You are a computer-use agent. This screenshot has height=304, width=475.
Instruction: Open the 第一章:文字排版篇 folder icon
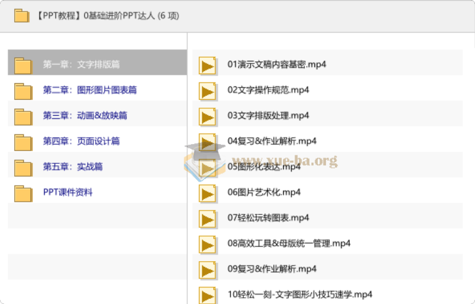tap(23, 65)
